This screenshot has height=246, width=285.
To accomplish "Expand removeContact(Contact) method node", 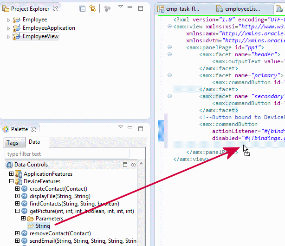I will 17,233.
